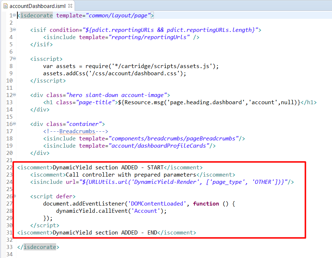332x258 pixels.
Task: Click the function keyword on line 27
Action: pyautogui.click(x=206, y=204)
